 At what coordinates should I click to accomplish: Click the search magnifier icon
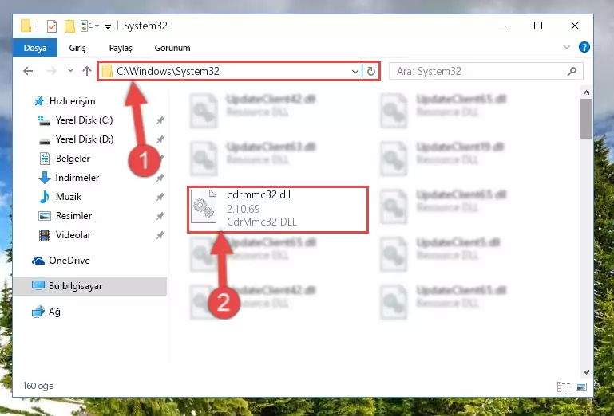point(572,71)
